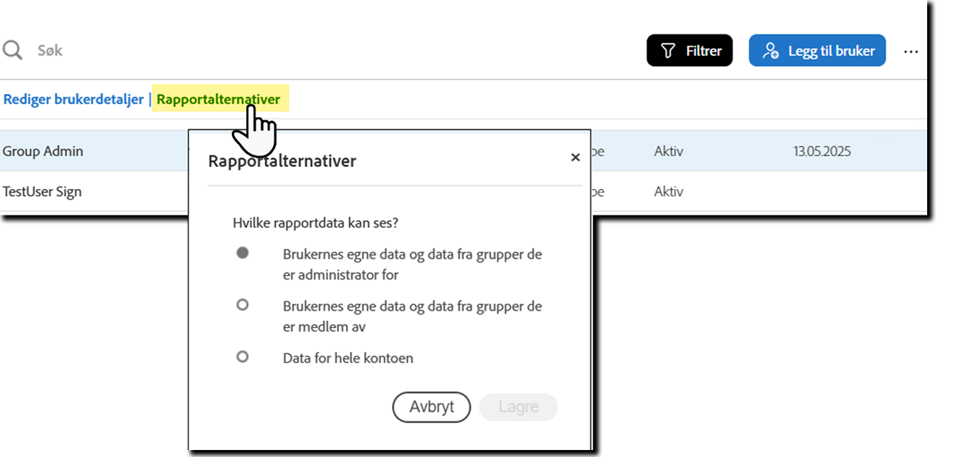966x457 pixels.
Task: Click the add-user icon on Legg til bruker
Action: point(772,50)
